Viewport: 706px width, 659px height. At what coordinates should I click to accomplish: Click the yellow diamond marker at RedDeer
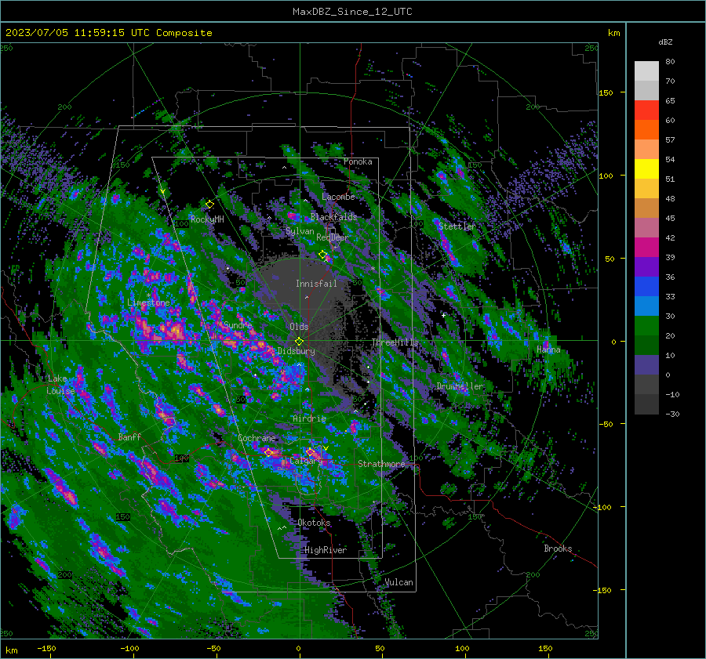pos(323,255)
